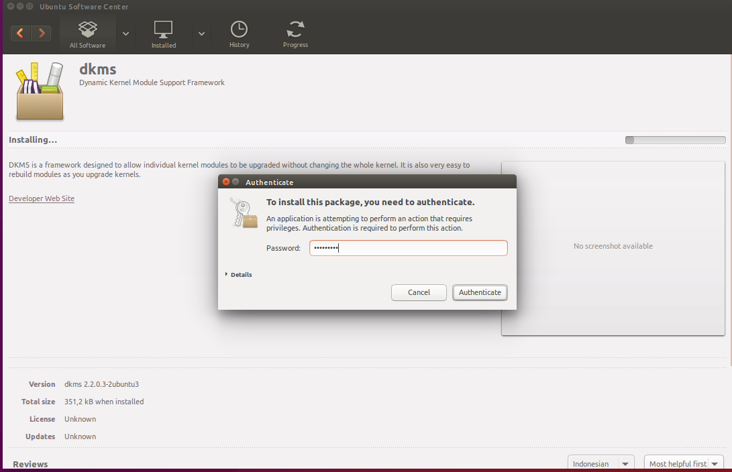Click the Reviews heading
The height and width of the screenshot is (472, 732).
[x=30, y=464]
